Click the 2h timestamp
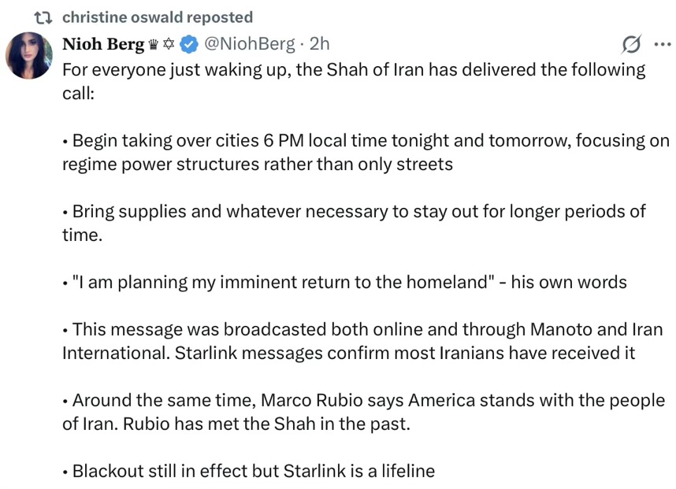 [x=321, y=44]
